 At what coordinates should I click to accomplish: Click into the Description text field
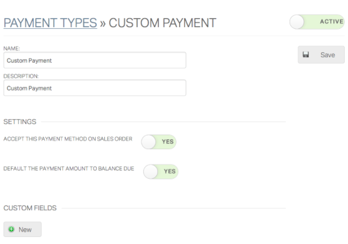[95, 88]
